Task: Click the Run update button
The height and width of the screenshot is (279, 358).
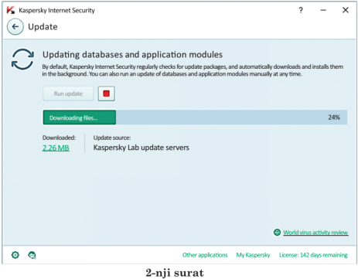Action: click(68, 94)
